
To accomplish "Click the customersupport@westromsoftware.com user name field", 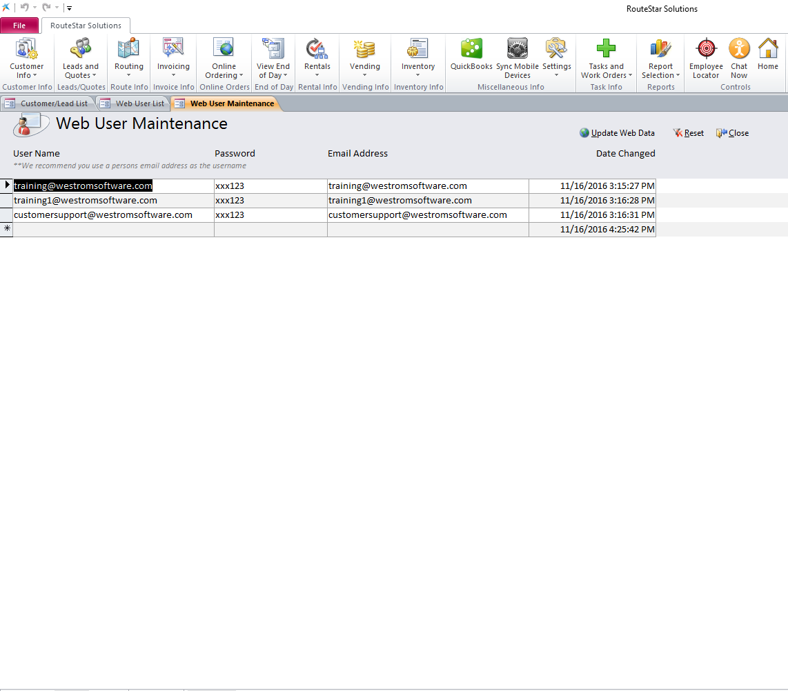I will [114, 215].
